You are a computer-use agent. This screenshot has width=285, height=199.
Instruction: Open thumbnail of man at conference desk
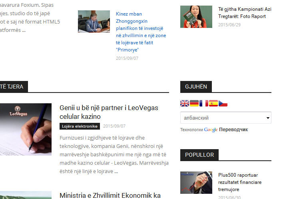tap(94, 22)
